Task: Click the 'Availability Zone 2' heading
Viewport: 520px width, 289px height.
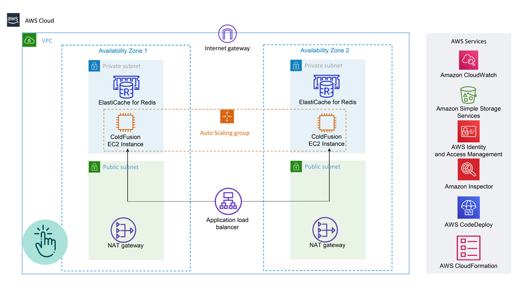Action: click(324, 50)
